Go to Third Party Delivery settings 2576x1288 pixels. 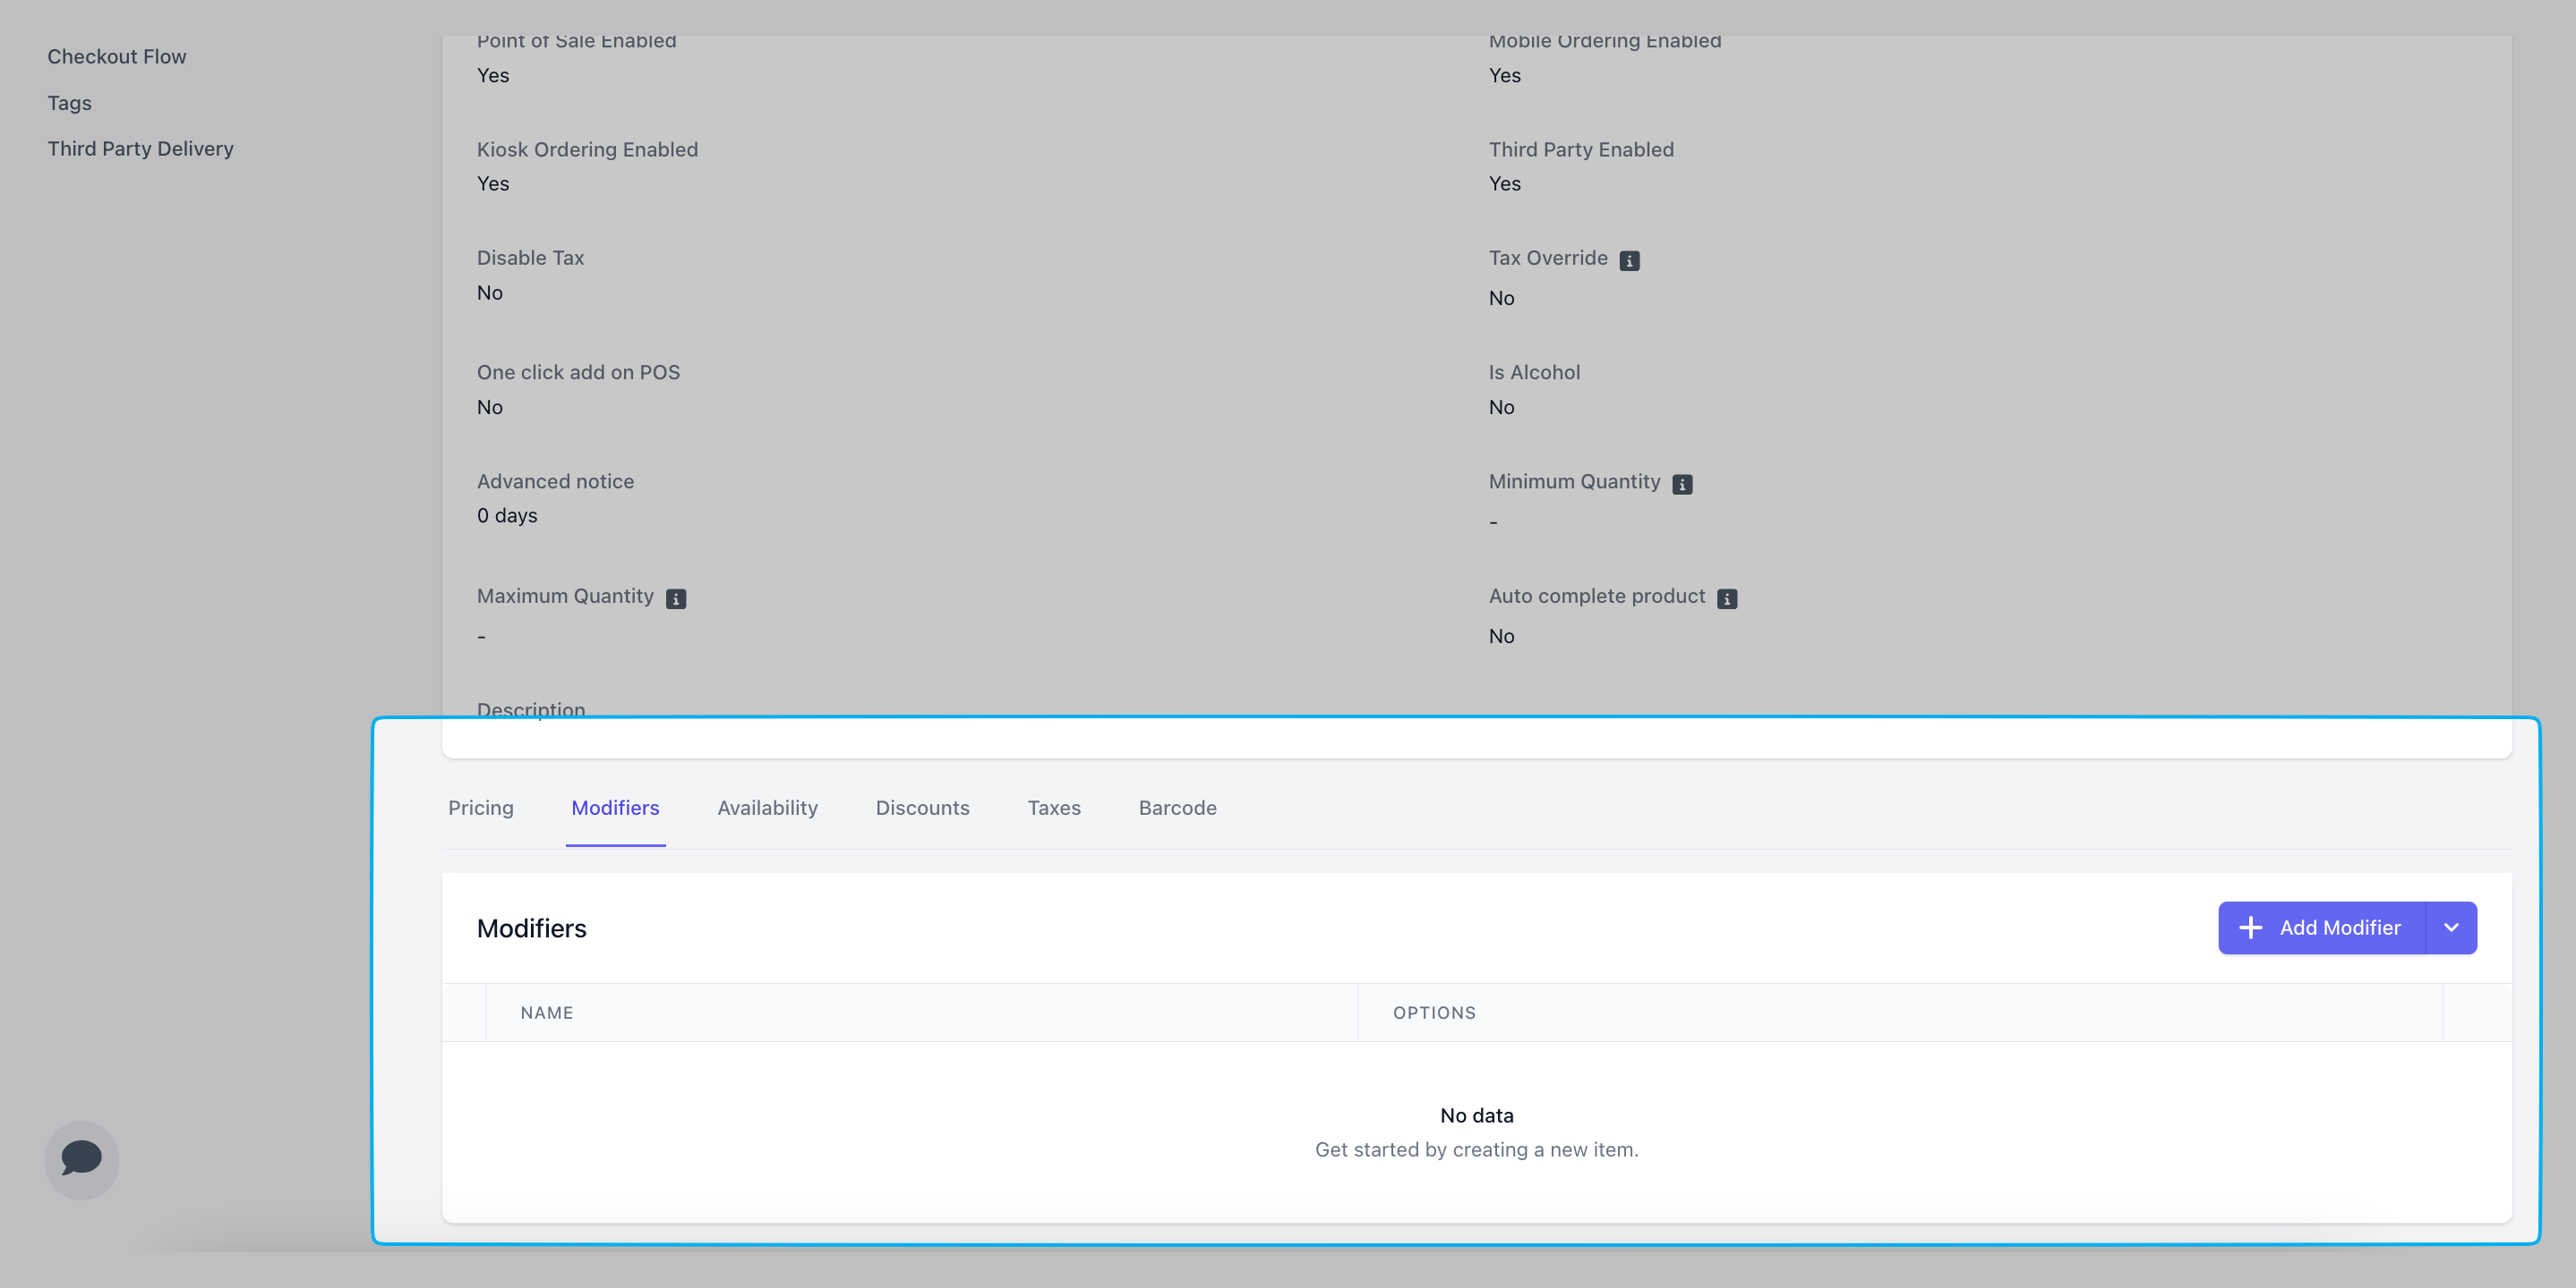[x=141, y=148]
